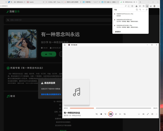Screen dimensions: 163x131
Task: Click the skip forward 30 seconds icon
Action: pos(116,114)
